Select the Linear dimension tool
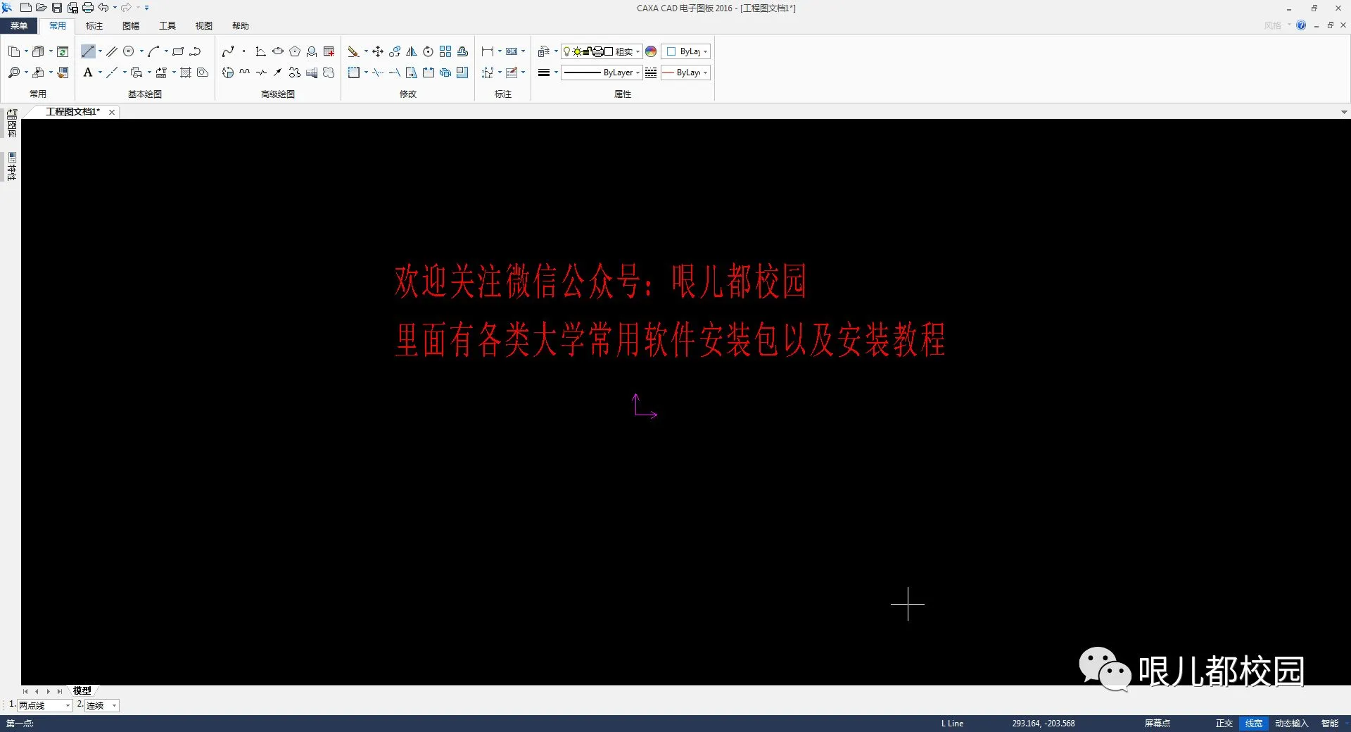The image size is (1351, 732). click(x=488, y=51)
